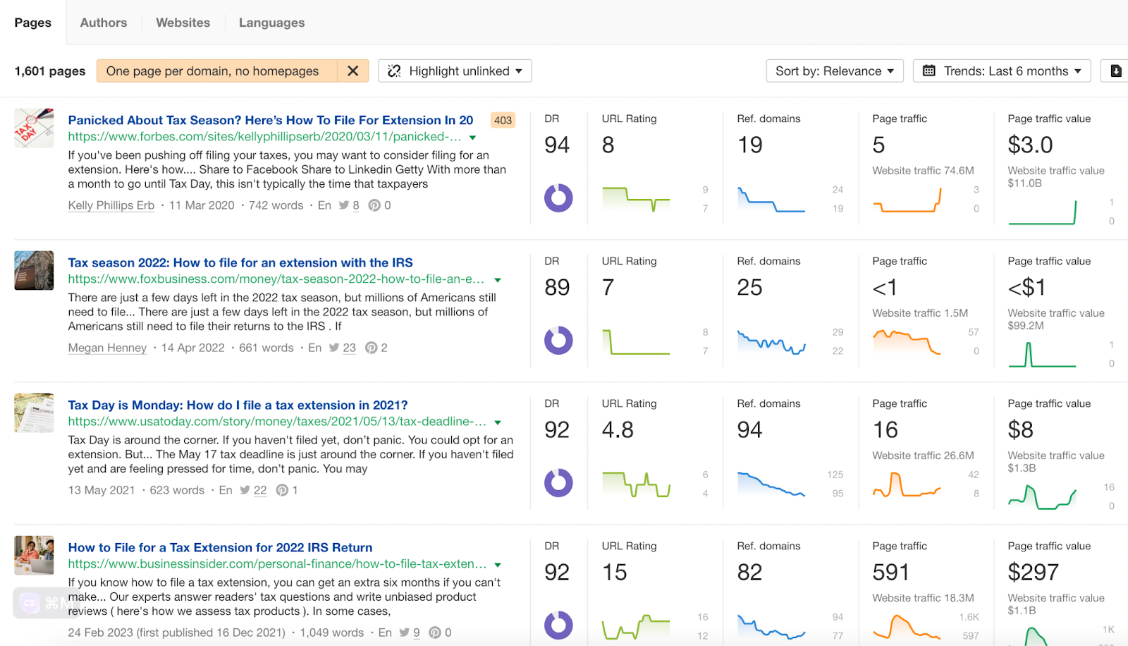1128x646 pixels.
Task: Click the export download icon
Action: [x=1115, y=71]
